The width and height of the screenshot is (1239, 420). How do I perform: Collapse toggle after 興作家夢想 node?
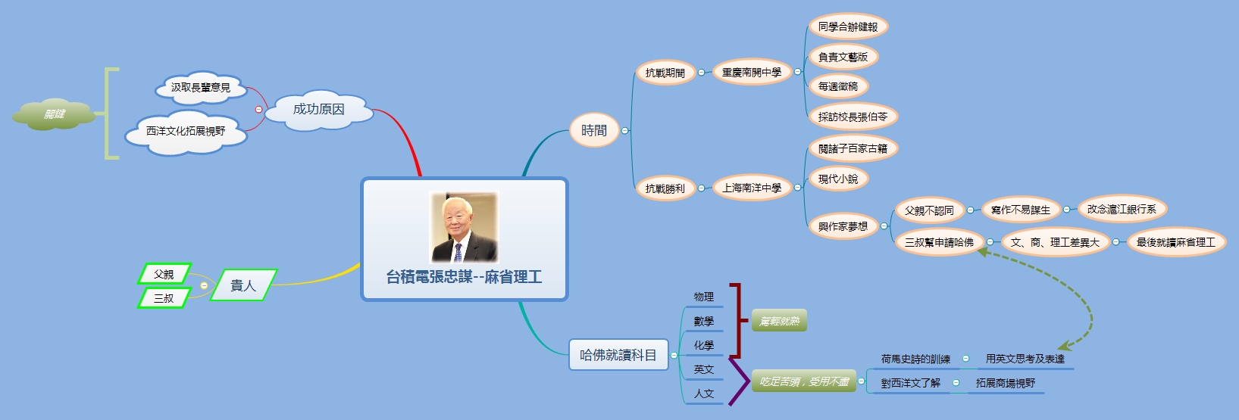coord(882,226)
